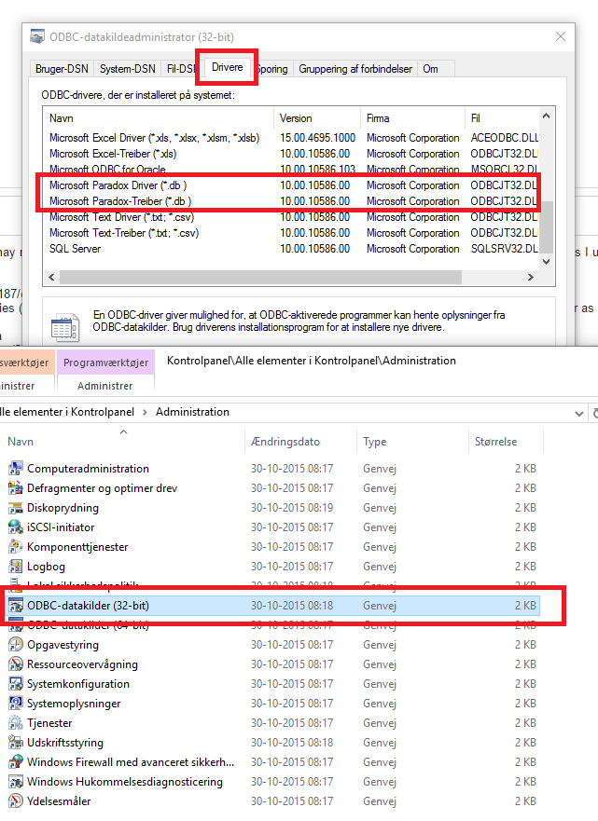
Task: Click the Diskoprydning icon
Action: point(15,508)
